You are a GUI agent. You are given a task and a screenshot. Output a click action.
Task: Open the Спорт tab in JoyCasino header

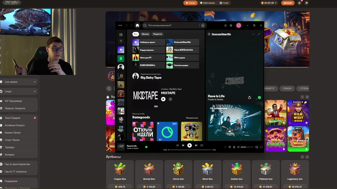click(x=224, y=3)
